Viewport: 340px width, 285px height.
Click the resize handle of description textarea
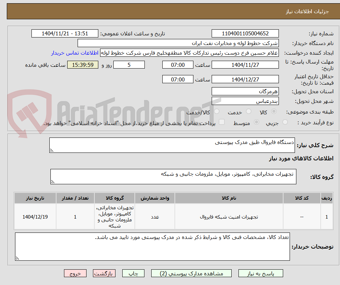(x=51, y=150)
